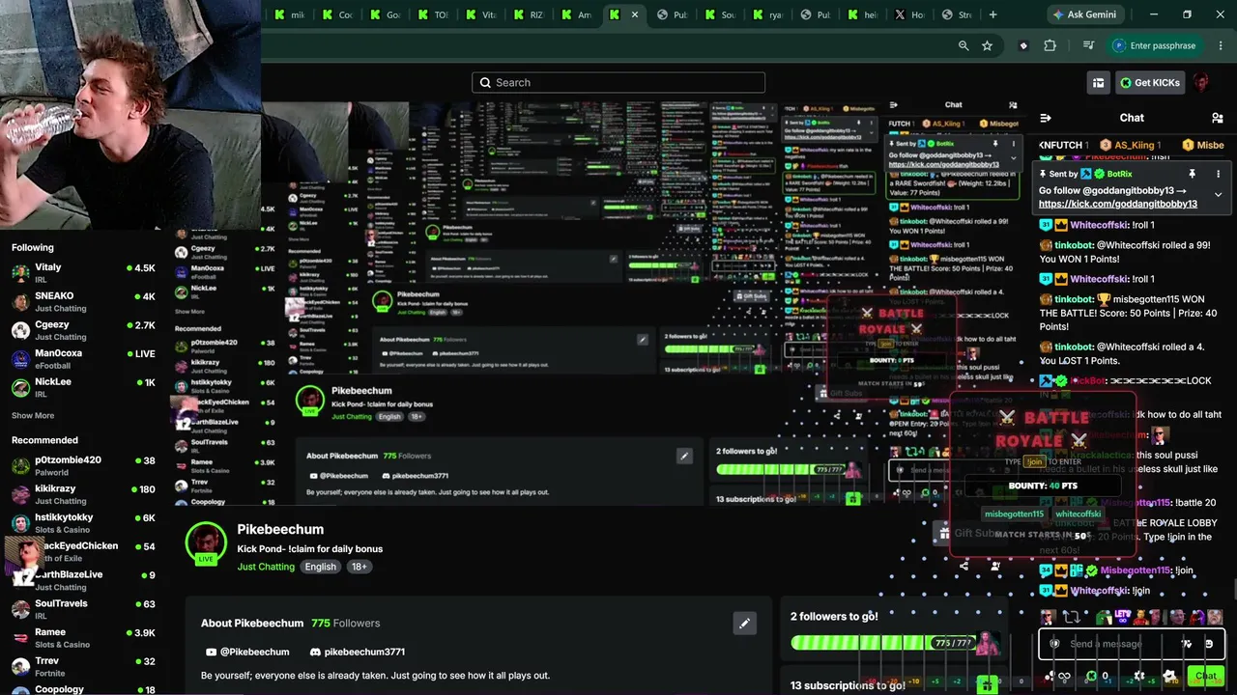Open the @Pikebeechum social link
This screenshot has width=1237, height=695.
[247, 652]
